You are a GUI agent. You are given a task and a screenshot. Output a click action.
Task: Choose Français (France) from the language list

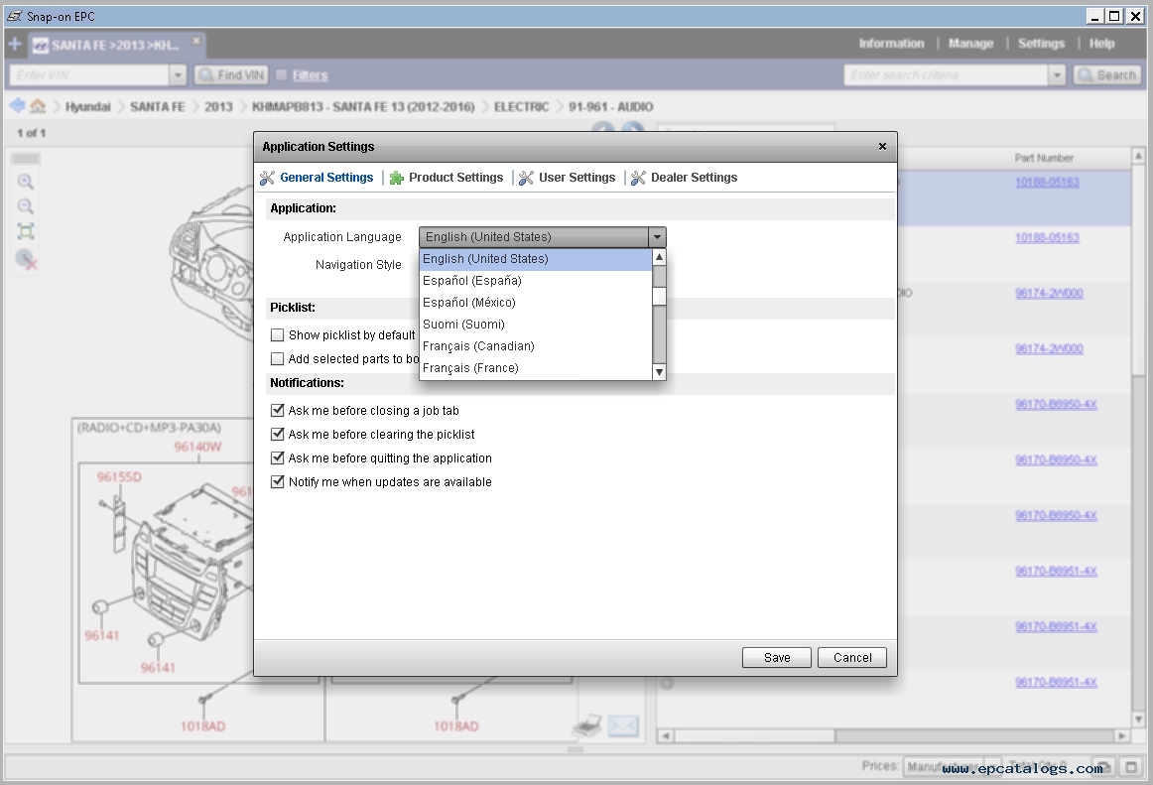(536, 368)
